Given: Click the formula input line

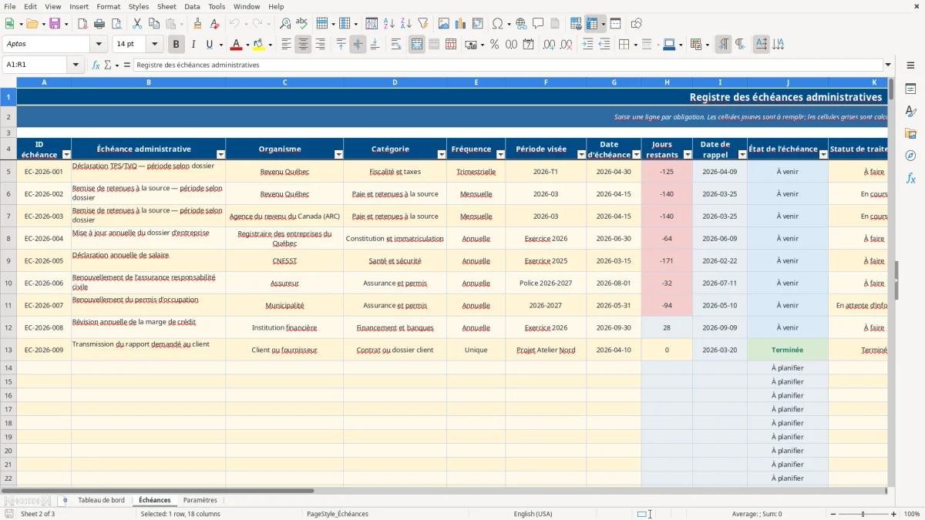Looking at the screenshot, I should point(508,65).
